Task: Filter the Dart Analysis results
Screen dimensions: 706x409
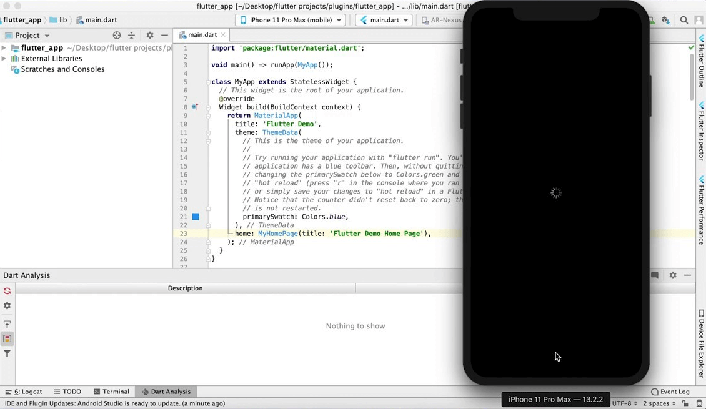Action: (7, 353)
